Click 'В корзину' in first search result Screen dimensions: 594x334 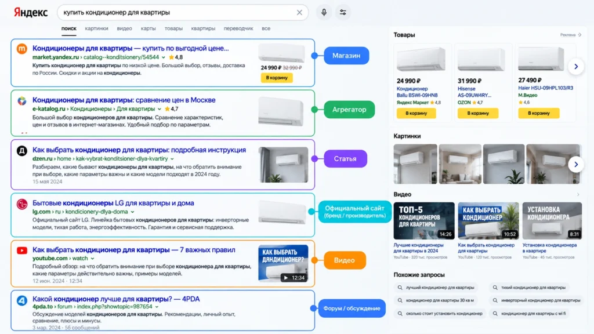[x=277, y=78]
